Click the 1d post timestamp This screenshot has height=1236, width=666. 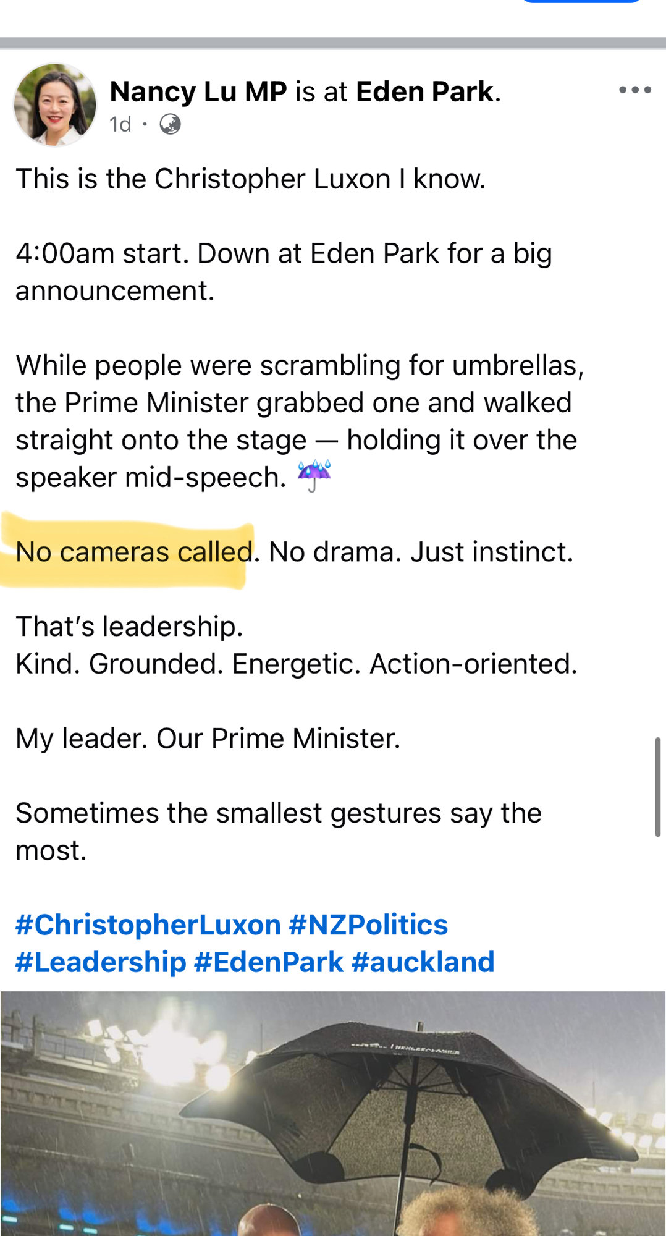point(120,124)
